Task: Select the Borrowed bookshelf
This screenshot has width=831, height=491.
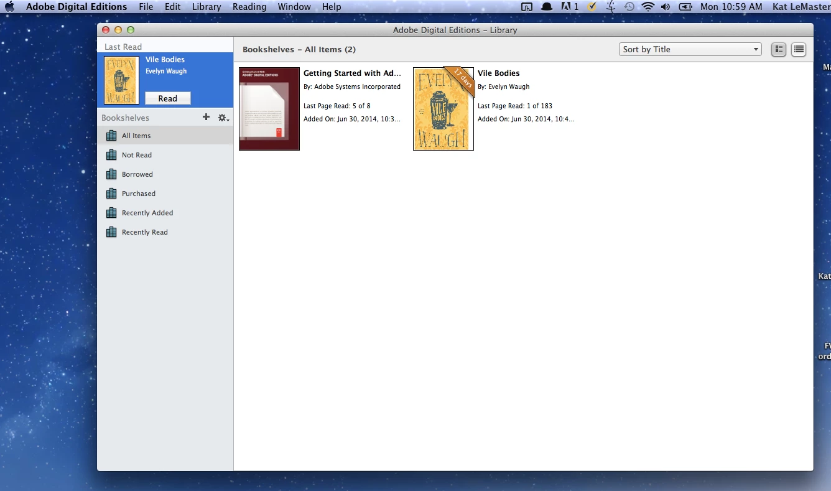Action: pos(165,174)
